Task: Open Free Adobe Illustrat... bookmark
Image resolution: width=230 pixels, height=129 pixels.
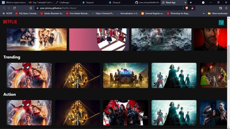Action: click(77, 13)
